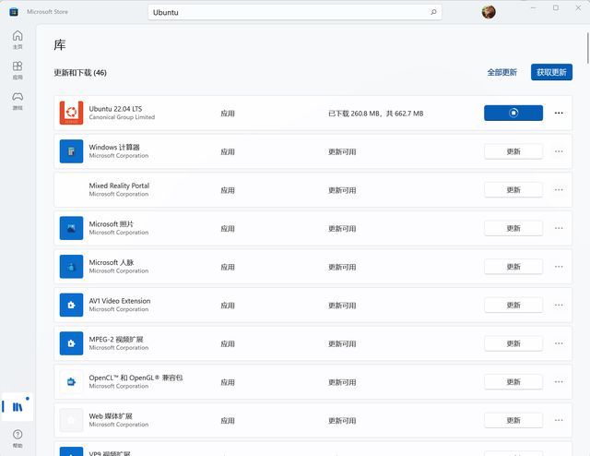590x456 pixels.
Task: Update MPEG-2 视频扩展
Action: [513, 343]
